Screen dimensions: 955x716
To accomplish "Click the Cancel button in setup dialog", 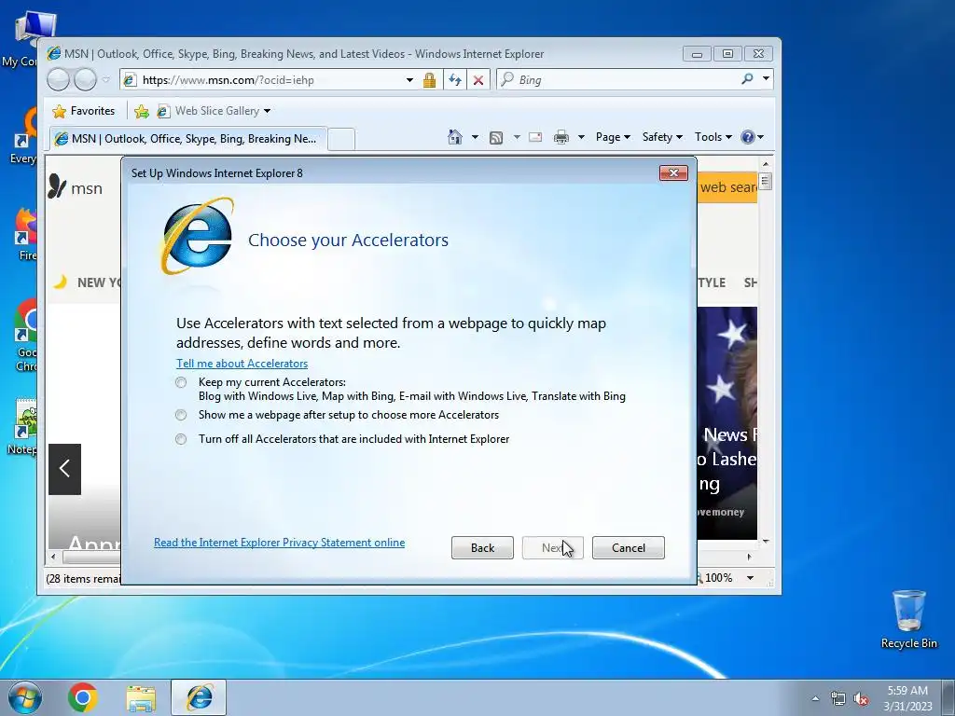I will 628,548.
